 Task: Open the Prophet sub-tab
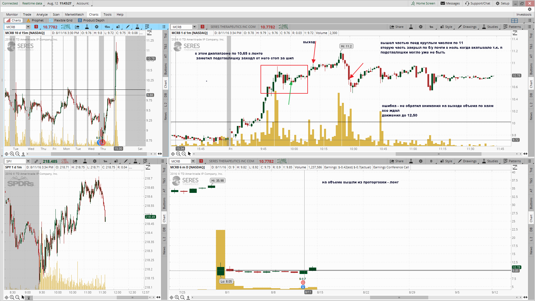coord(35,20)
